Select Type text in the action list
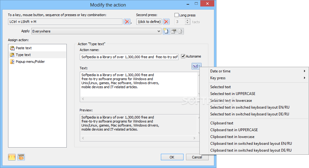This screenshot has height=168, width=309. pyautogui.click(x=38, y=55)
